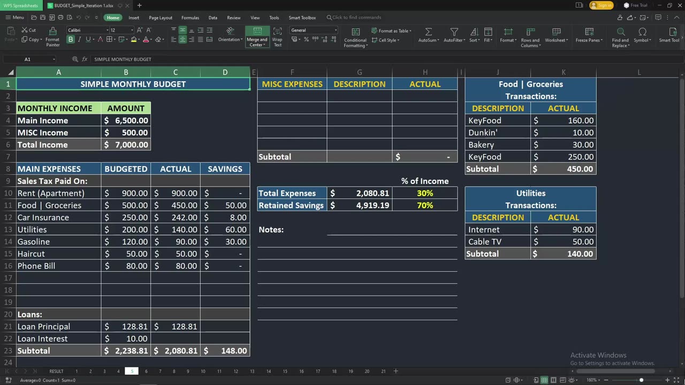Open the WPS Spreadsheets home tab

pos(21,5)
